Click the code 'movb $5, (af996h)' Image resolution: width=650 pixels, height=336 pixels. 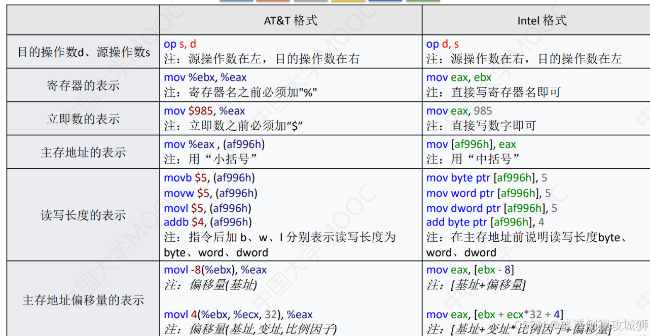(209, 178)
